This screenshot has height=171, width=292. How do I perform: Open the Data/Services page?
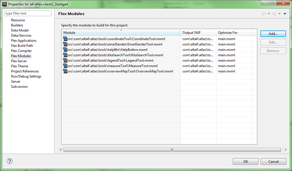click(21, 36)
